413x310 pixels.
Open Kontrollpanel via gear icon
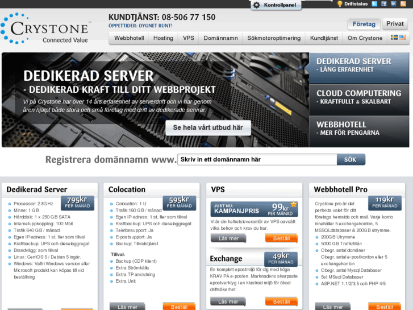click(x=257, y=5)
